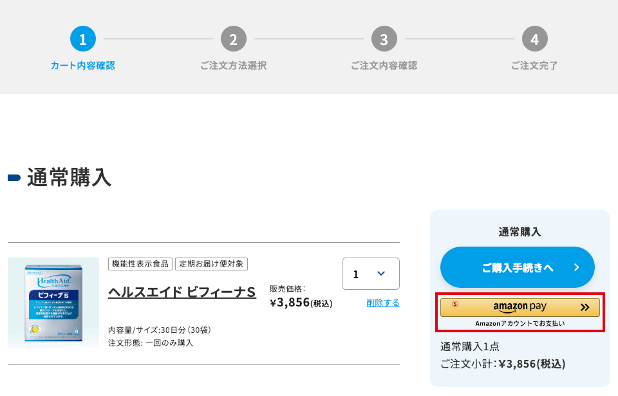Click the ご注文方法選択 step label
The height and width of the screenshot is (396, 618).
(x=233, y=66)
